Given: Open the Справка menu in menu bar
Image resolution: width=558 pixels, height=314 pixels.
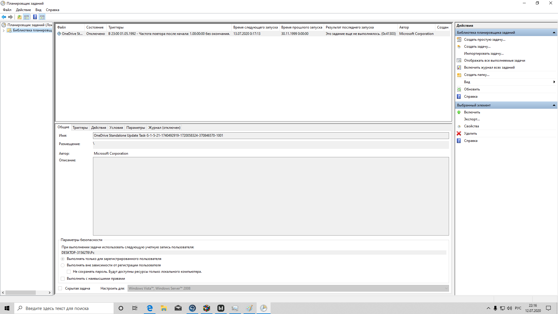Looking at the screenshot, I should pos(53,10).
